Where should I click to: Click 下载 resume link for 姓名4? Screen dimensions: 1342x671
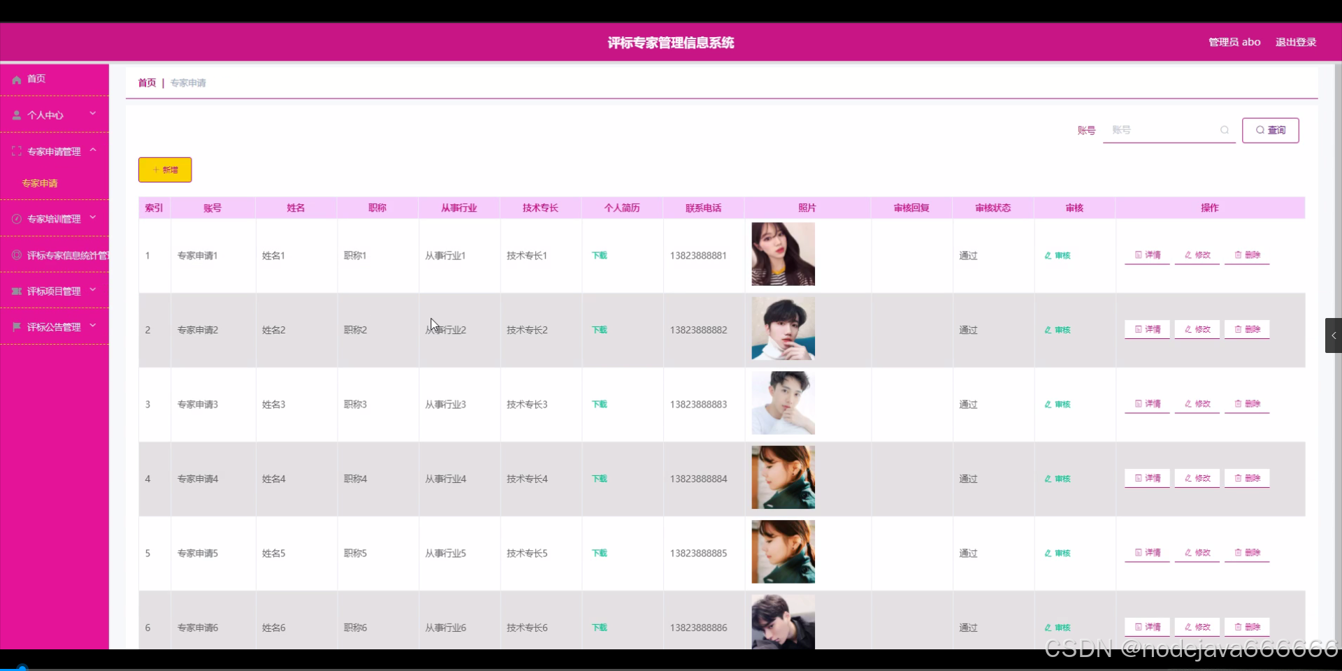pos(600,479)
